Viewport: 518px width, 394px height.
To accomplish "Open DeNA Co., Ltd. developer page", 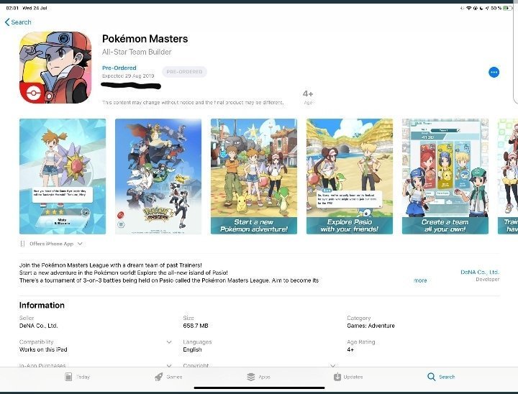I will tap(480, 272).
